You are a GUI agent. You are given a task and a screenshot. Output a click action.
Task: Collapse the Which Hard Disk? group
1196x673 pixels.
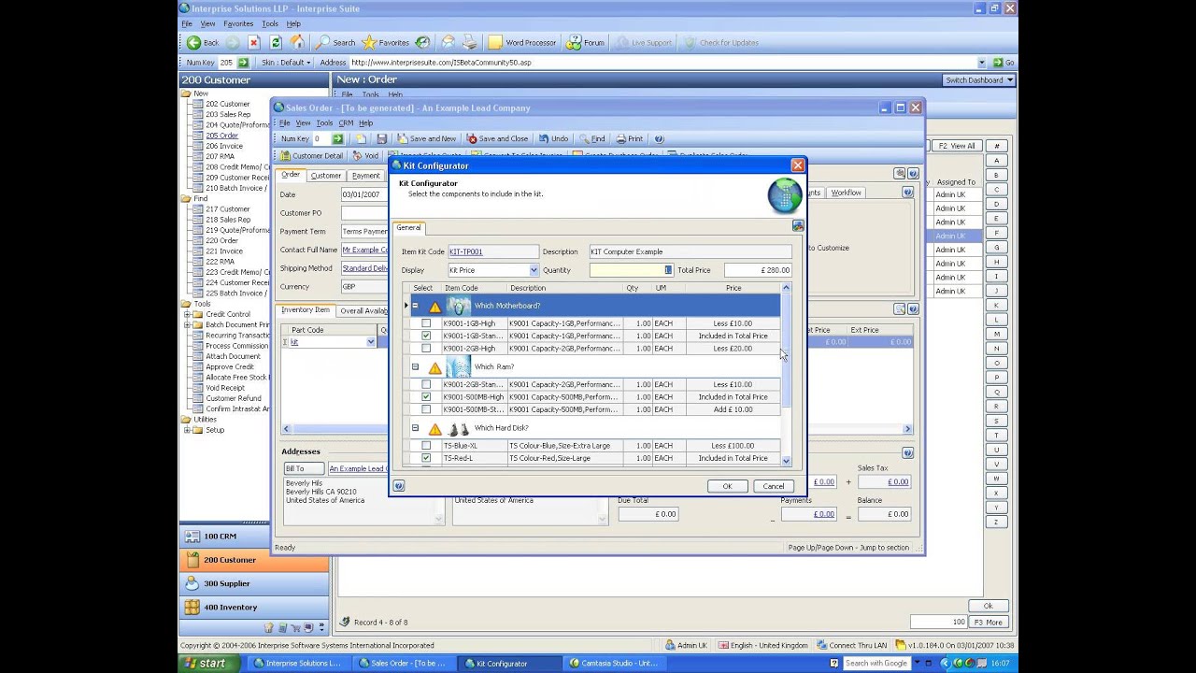pyautogui.click(x=415, y=428)
